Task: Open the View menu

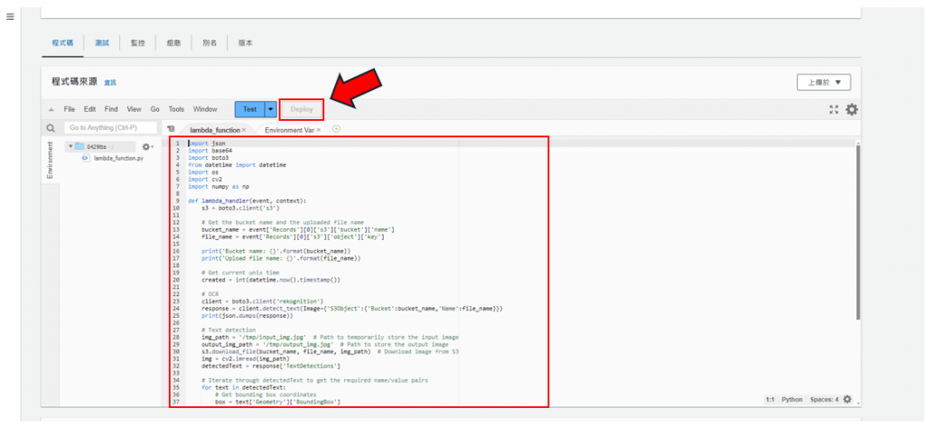Action: point(134,109)
